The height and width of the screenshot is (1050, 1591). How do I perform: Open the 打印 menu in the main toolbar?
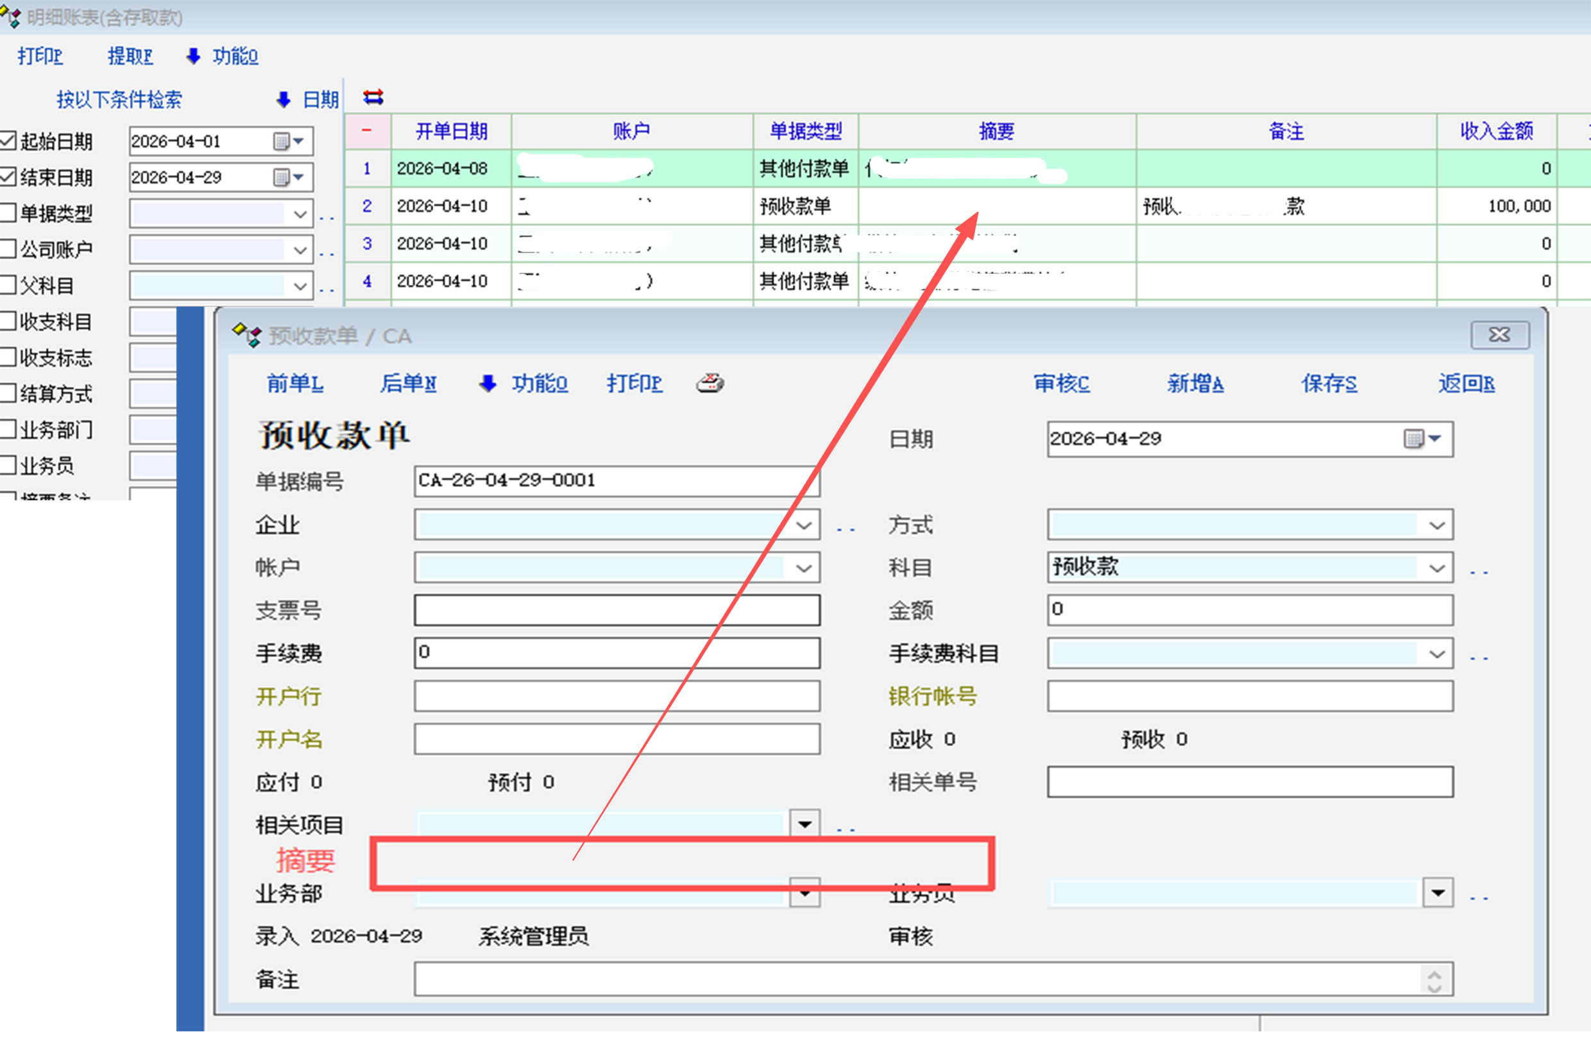(40, 56)
